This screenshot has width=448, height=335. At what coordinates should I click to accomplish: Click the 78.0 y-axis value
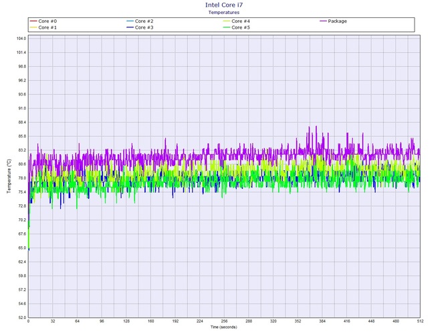click(21, 178)
